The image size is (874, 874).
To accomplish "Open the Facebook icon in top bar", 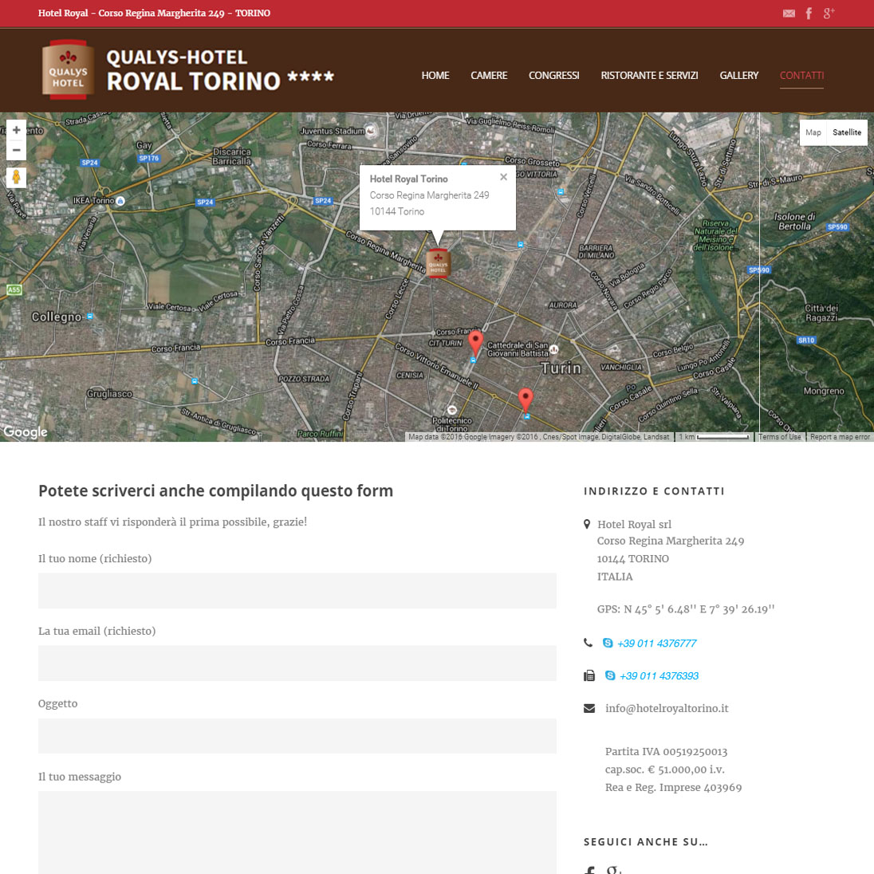I will pyautogui.click(x=809, y=14).
